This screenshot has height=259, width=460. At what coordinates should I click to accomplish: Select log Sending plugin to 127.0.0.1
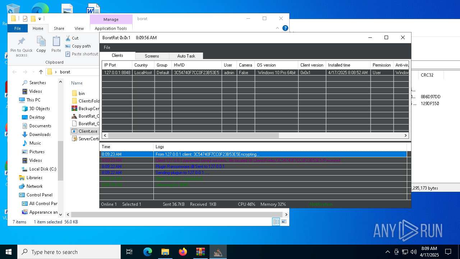click(x=253, y=173)
